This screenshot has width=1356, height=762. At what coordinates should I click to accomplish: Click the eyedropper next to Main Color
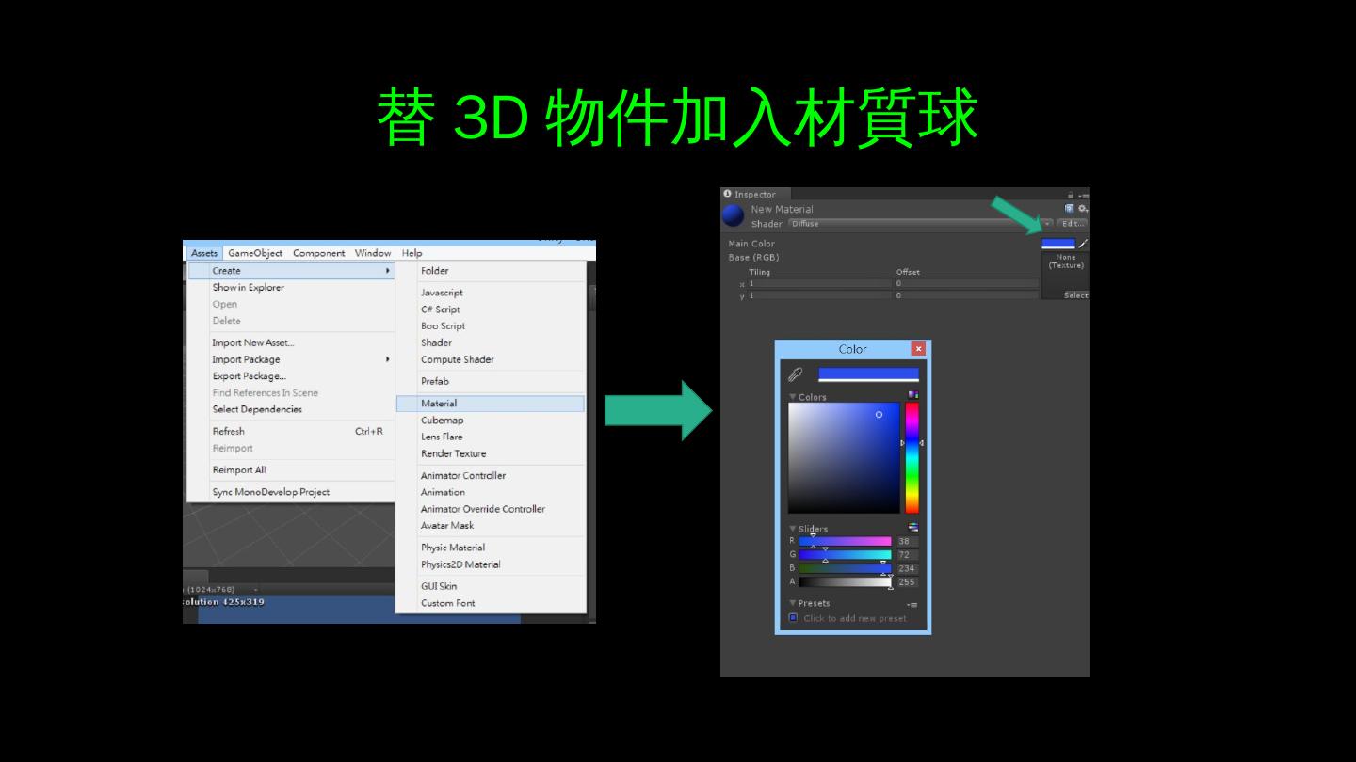tap(1083, 244)
